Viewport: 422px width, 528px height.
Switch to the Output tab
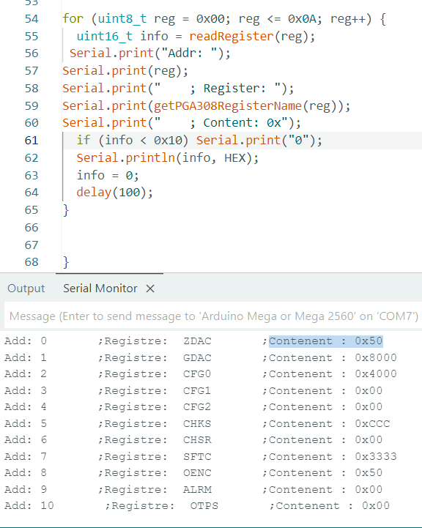pos(26,289)
